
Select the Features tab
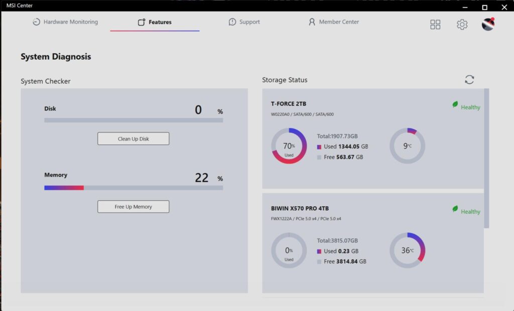(x=155, y=22)
